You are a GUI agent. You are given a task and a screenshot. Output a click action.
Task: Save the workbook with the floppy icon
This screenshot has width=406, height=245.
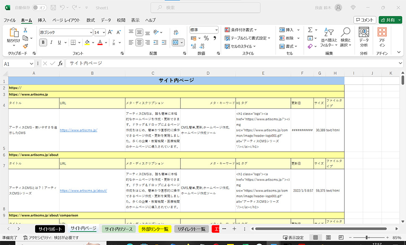coord(53,8)
